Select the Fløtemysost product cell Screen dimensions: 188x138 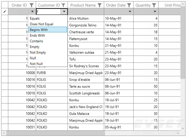click(x=86, y=39)
